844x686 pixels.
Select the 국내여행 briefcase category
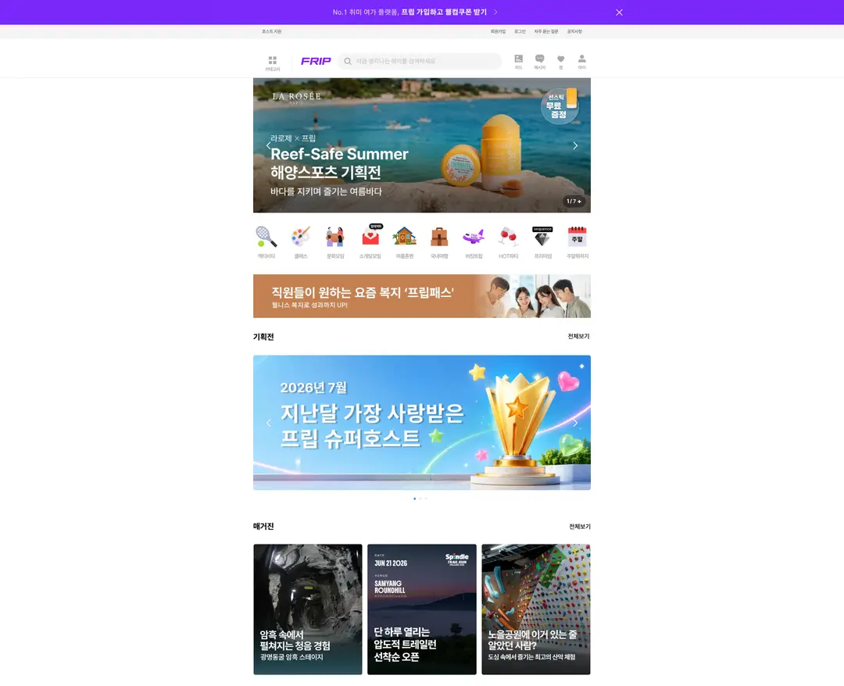[x=439, y=242]
